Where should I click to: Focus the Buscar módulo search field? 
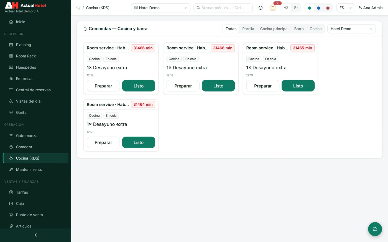coord(223,8)
